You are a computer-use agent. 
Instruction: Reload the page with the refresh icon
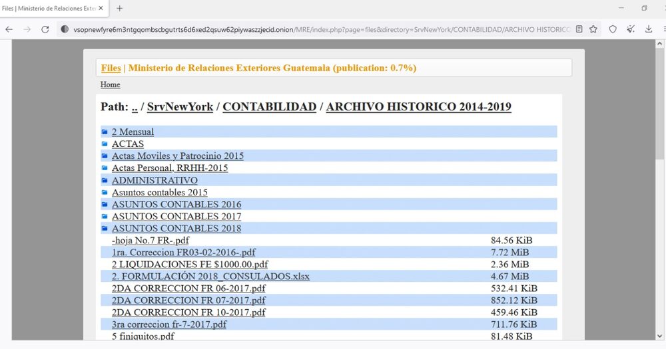click(45, 29)
